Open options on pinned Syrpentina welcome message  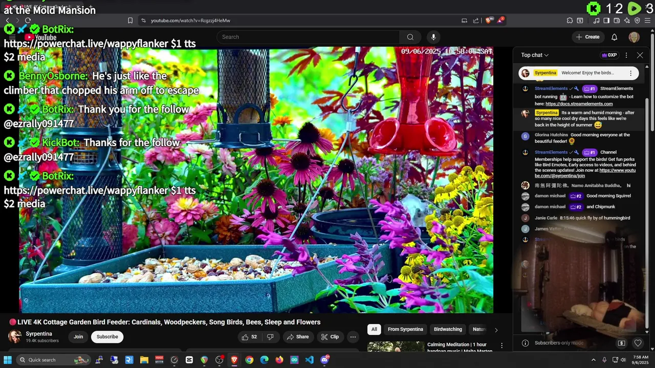[630, 73]
